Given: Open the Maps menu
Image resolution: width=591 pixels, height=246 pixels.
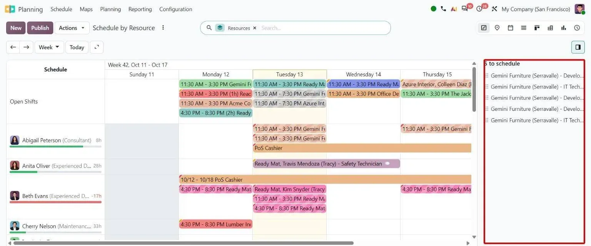Looking at the screenshot, I should [86, 9].
